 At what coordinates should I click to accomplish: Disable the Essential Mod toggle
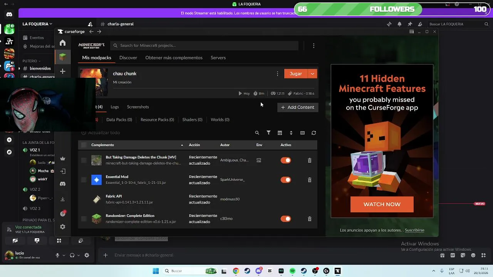pyautogui.click(x=285, y=180)
